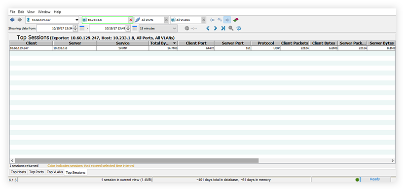Go back with the blue left arrow
405x191 pixels.
point(12,20)
